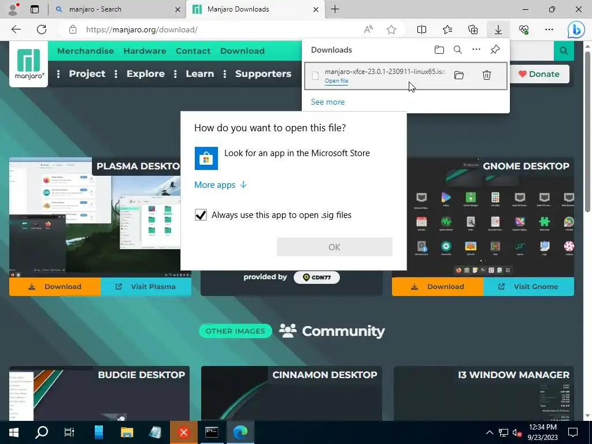592x444 pixels.
Task: Open Hardware menu item
Action: 145,51
